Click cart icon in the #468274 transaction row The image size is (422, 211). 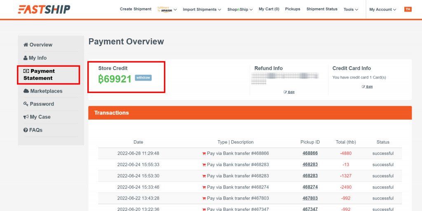coord(204,188)
